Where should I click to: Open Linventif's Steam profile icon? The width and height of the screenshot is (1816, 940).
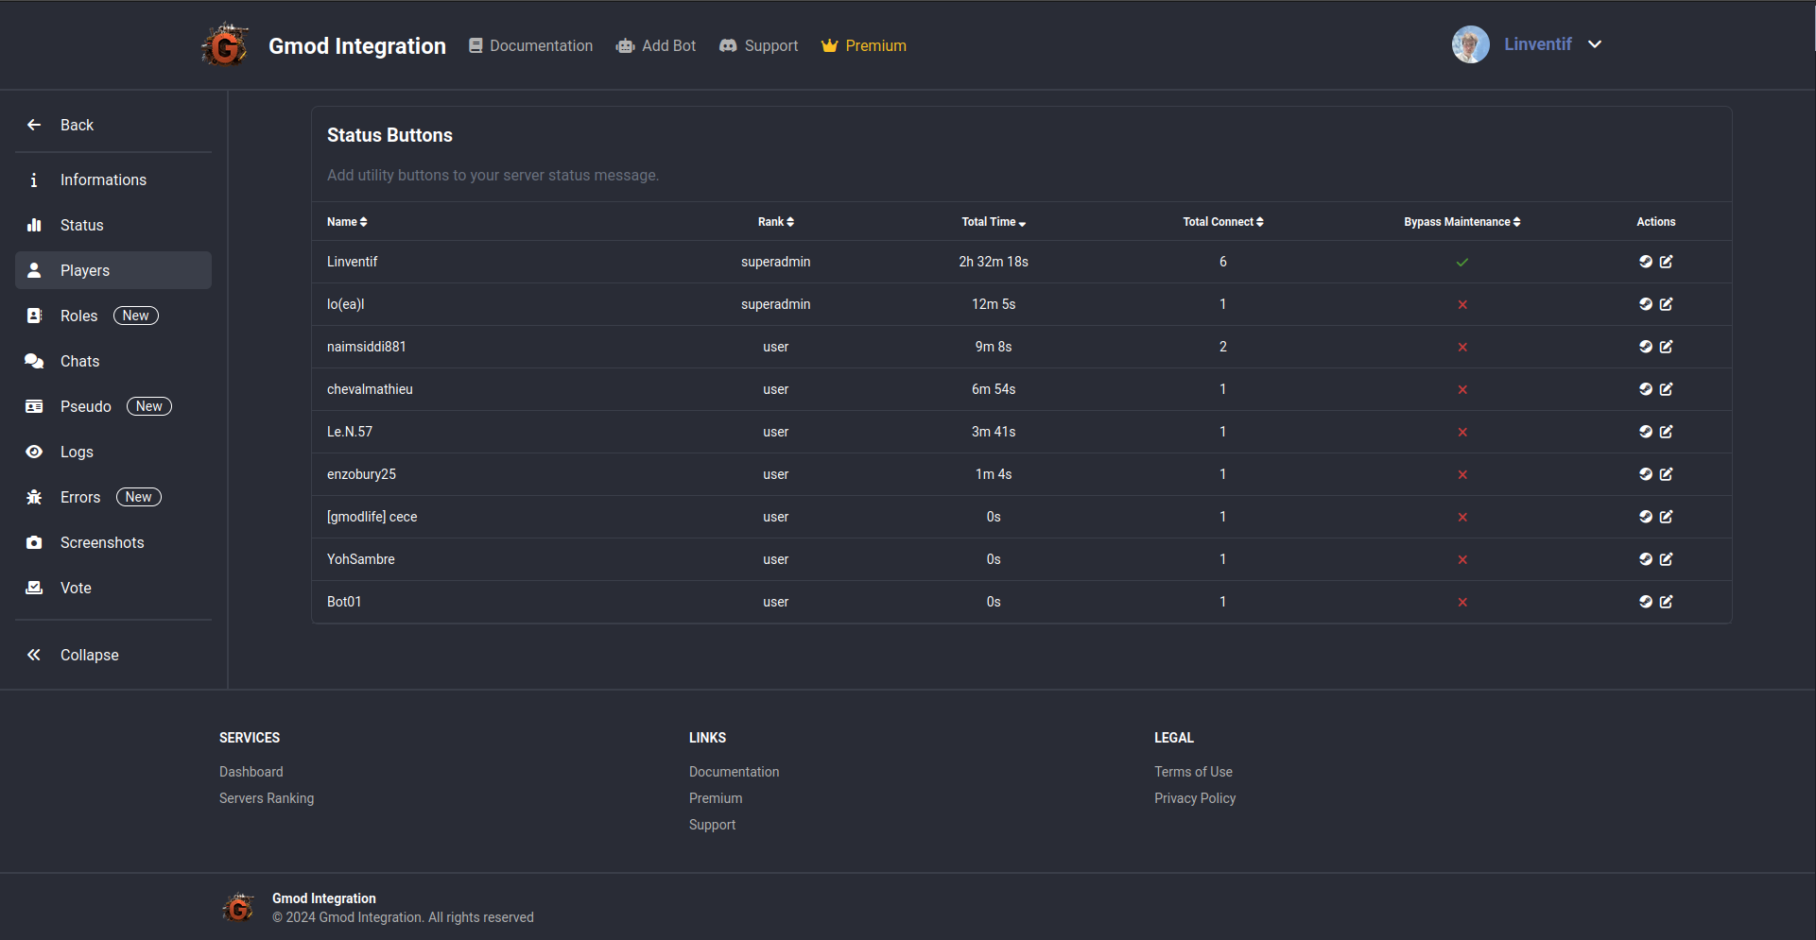(x=1645, y=262)
